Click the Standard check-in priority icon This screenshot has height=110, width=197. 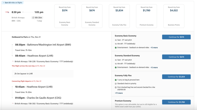pos(116,84)
